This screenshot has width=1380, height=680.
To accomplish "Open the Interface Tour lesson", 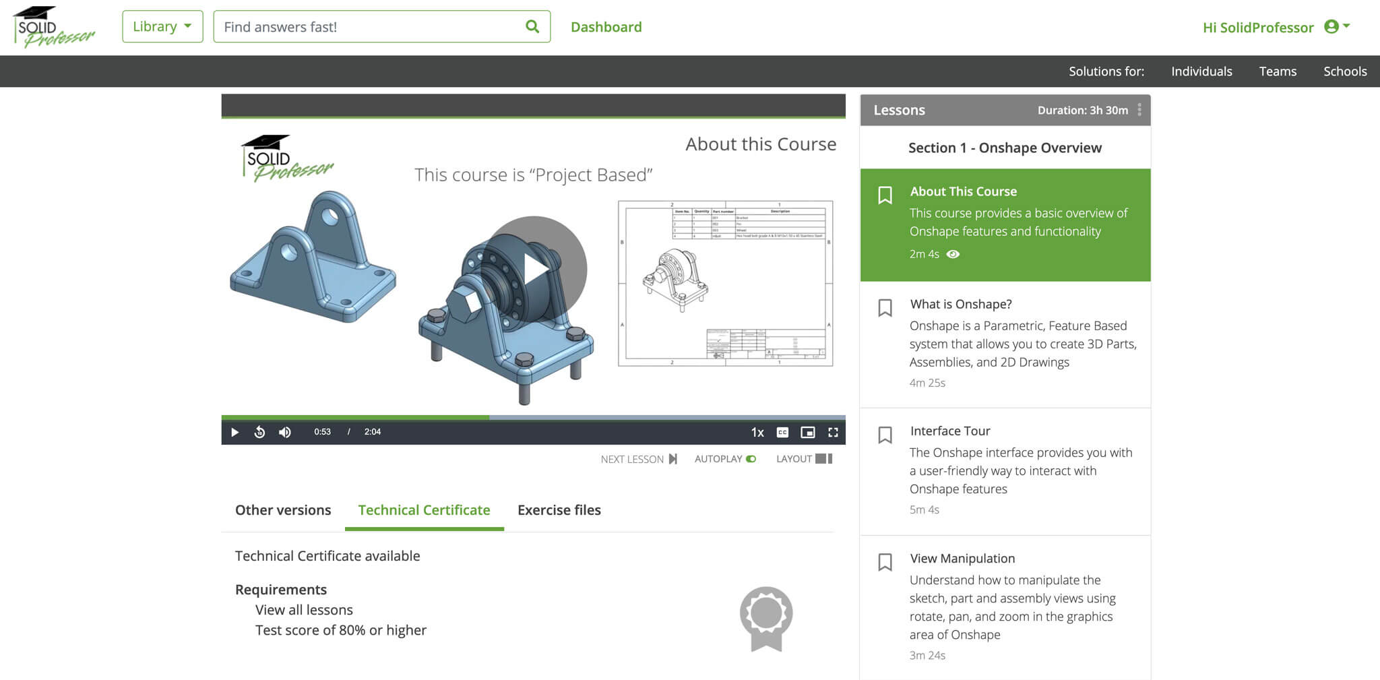I will [1005, 471].
